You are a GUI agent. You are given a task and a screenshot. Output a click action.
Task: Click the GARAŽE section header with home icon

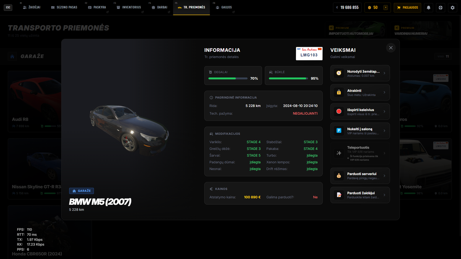[27, 56]
